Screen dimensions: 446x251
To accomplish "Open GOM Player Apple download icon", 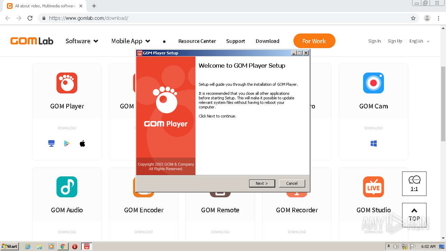I will point(83,143).
